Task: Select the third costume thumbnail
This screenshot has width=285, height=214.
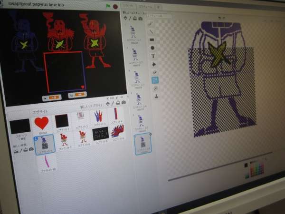Action: [138, 78]
